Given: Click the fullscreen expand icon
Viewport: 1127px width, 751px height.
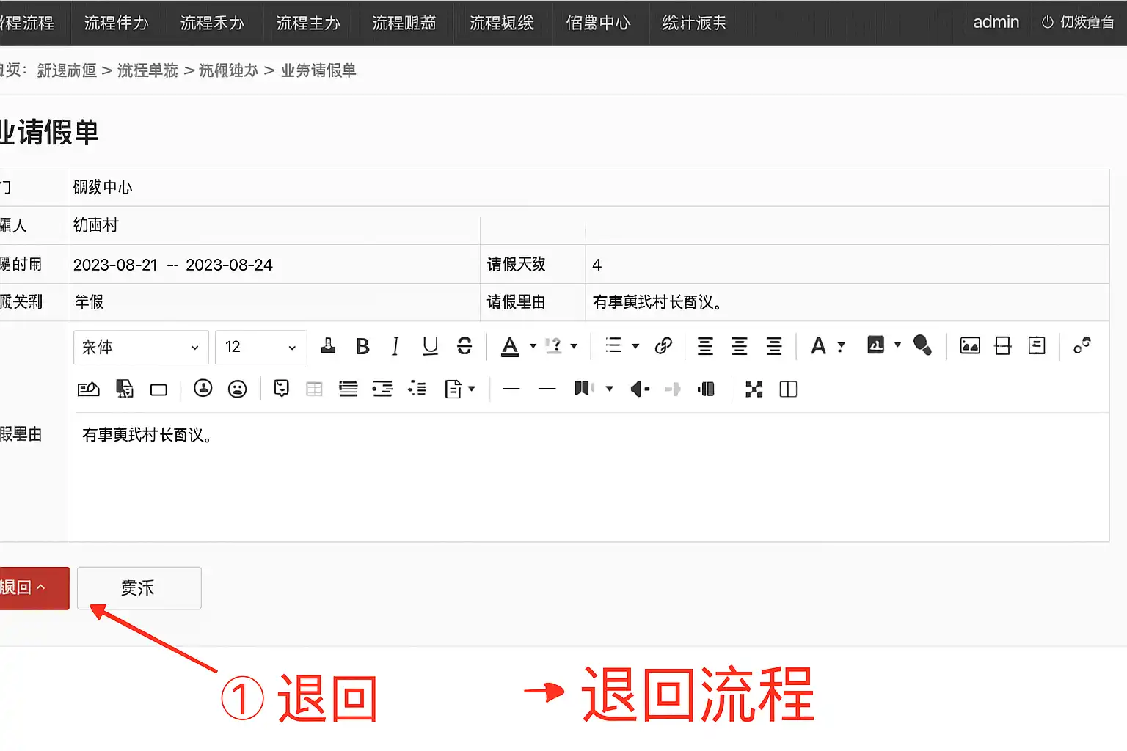Looking at the screenshot, I should (x=754, y=389).
